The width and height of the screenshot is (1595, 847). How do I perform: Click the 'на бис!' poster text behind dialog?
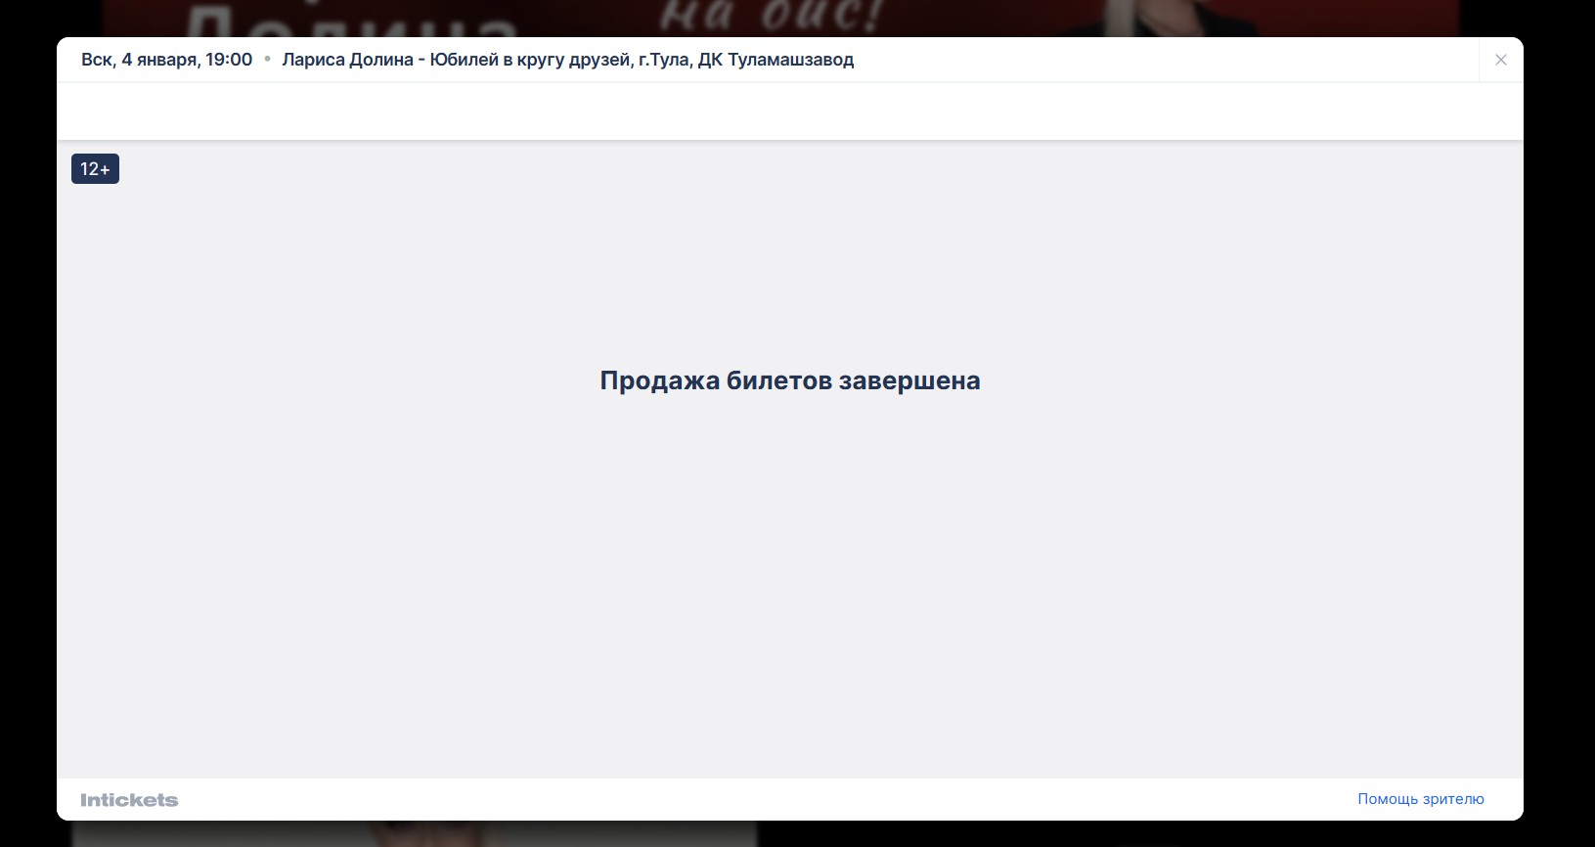coord(771,18)
